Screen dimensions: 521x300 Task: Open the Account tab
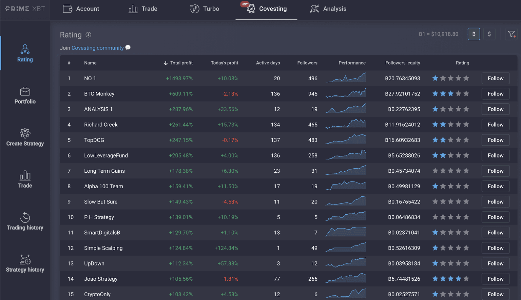81,9
